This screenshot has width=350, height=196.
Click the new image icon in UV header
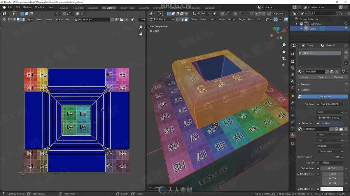[x=117, y=19]
